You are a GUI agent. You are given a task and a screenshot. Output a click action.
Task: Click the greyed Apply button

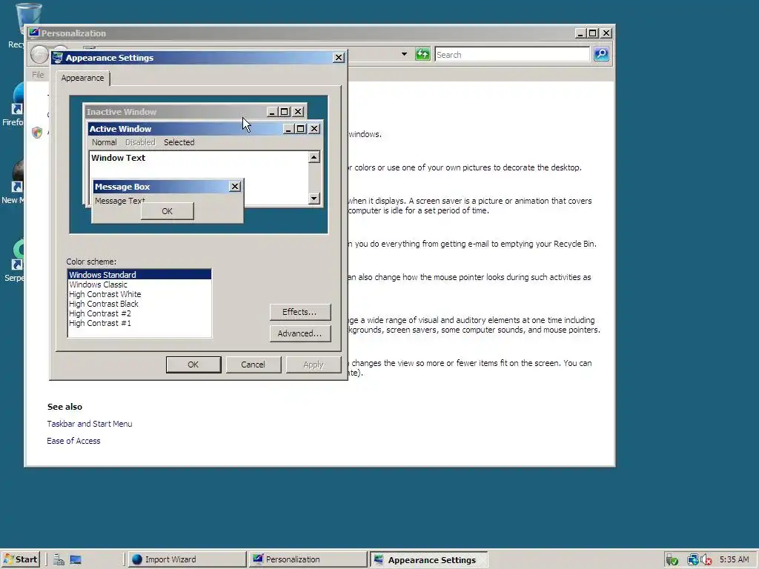point(314,365)
